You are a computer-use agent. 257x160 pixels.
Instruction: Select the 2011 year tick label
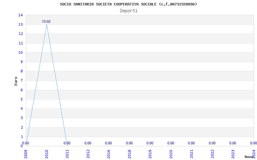point(67,154)
